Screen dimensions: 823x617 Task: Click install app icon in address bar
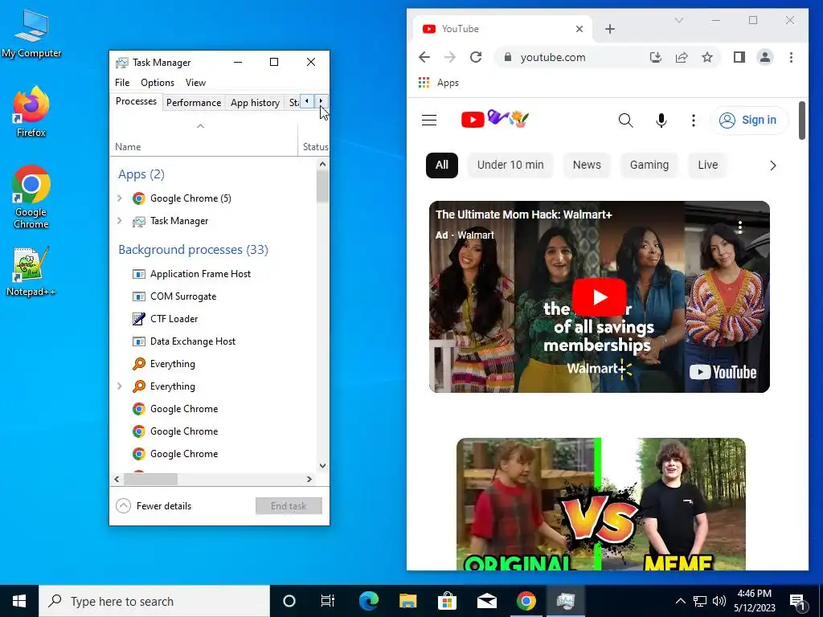pyautogui.click(x=656, y=57)
